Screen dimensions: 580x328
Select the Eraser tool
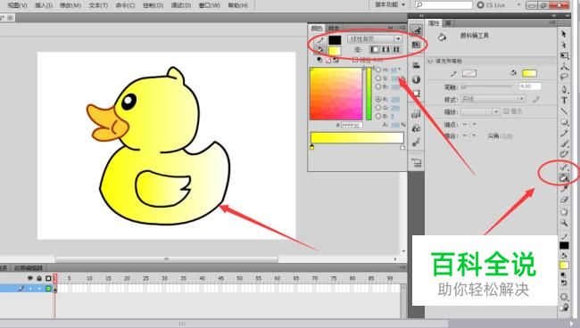[564, 200]
